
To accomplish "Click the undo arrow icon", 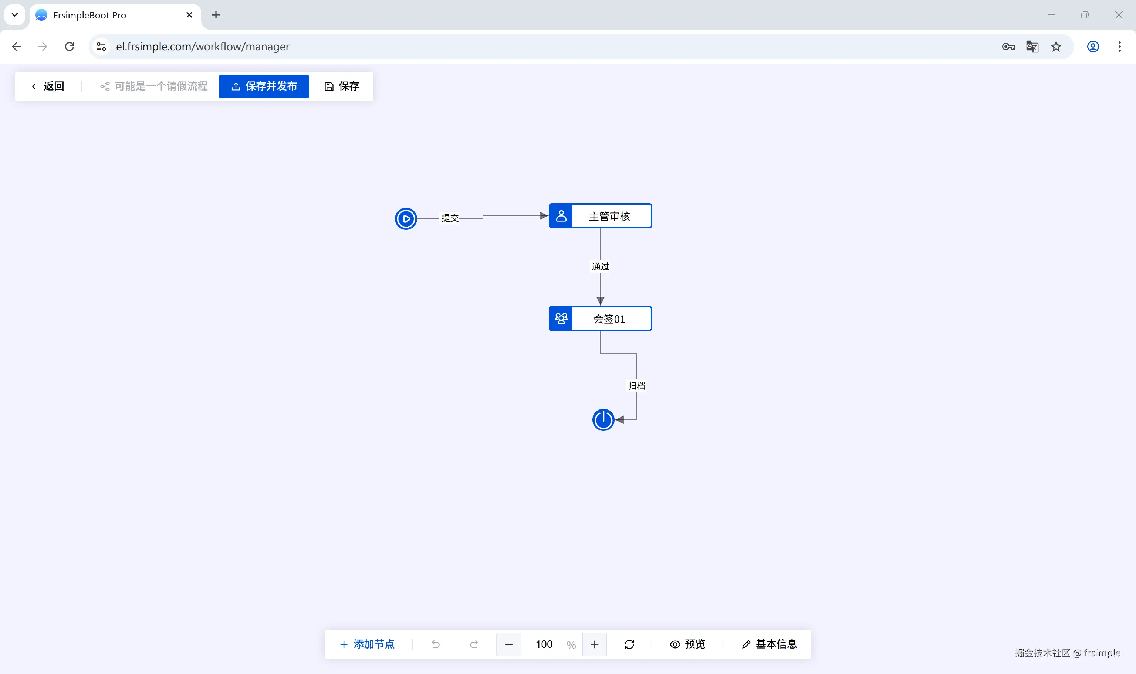I will 435,644.
